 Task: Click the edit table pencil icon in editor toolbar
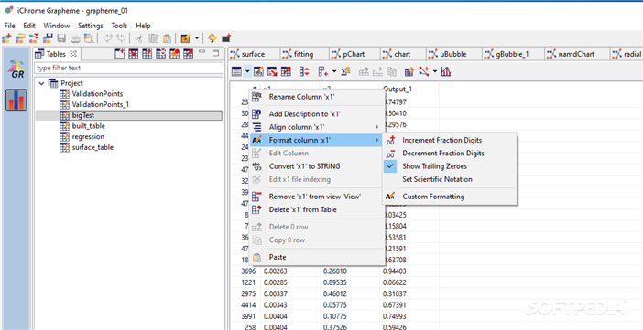[x=258, y=72]
